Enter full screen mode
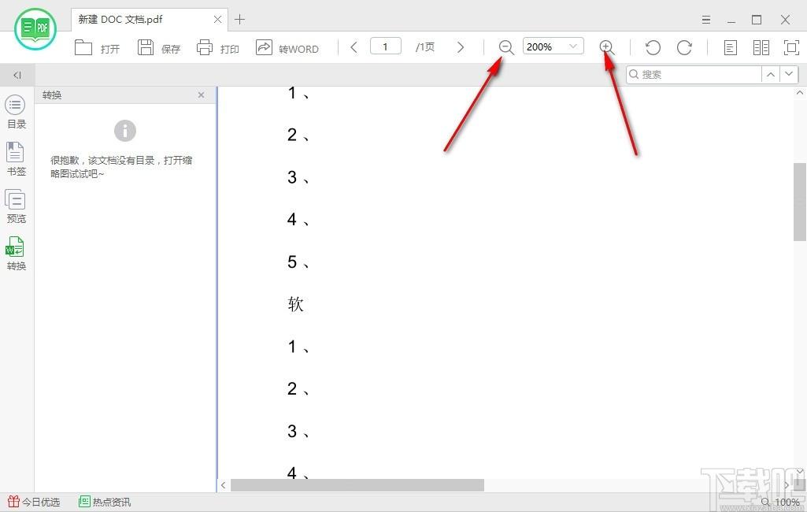807x512 pixels. [x=791, y=48]
